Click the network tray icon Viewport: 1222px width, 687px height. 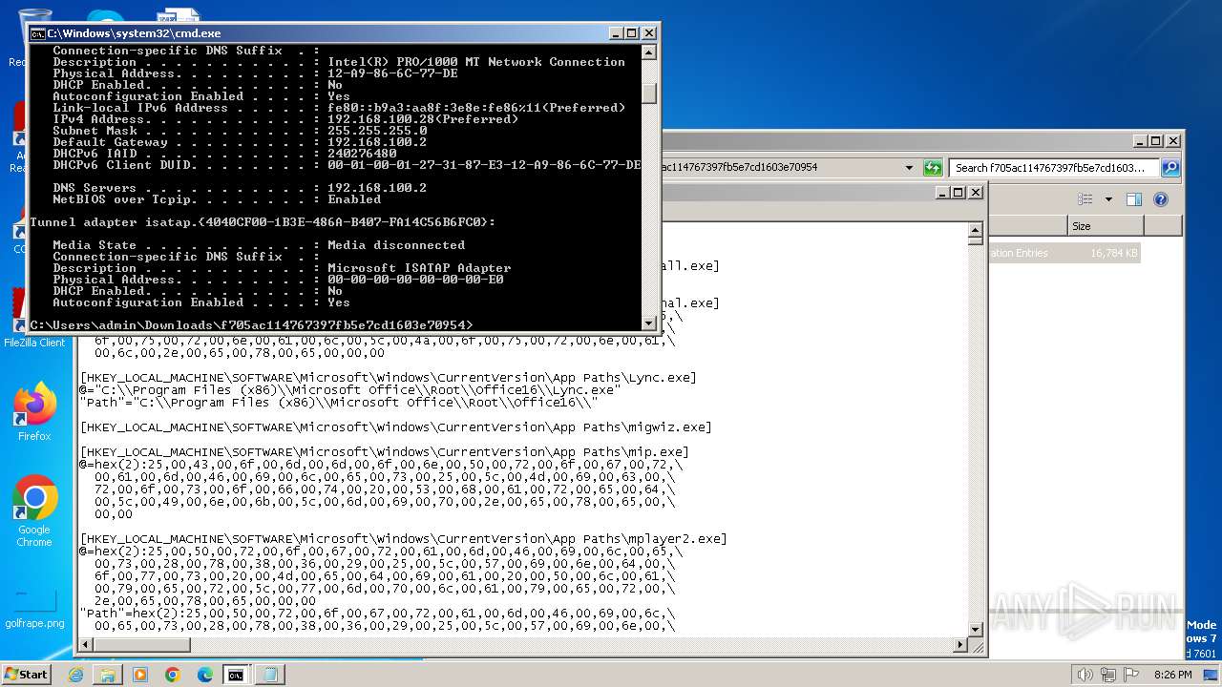pyautogui.click(x=1106, y=675)
